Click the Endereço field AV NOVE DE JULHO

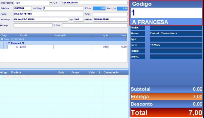tap(41, 19)
